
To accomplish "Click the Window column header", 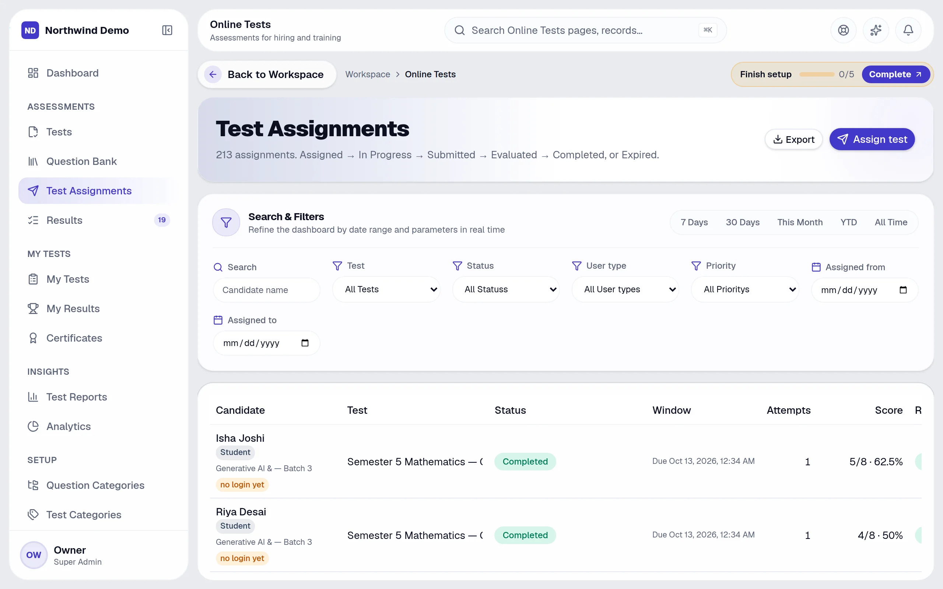I will click(x=672, y=410).
